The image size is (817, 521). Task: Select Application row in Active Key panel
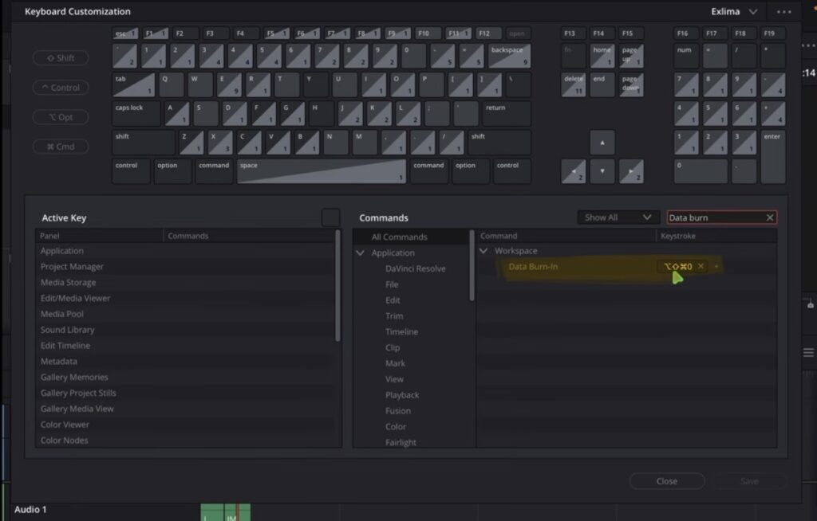pos(185,251)
